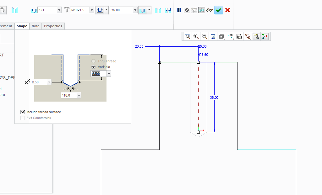Click the Zoom Out magnifier icon
Image resolution: width=322 pixels, height=195 pixels.
coord(205,36)
